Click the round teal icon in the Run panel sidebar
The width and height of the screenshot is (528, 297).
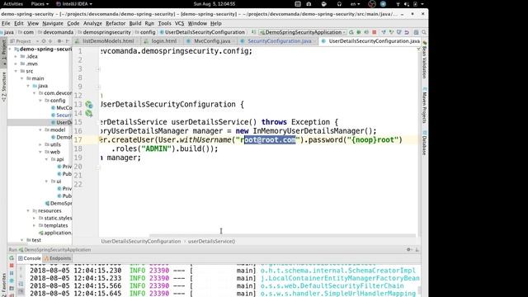point(12,280)
